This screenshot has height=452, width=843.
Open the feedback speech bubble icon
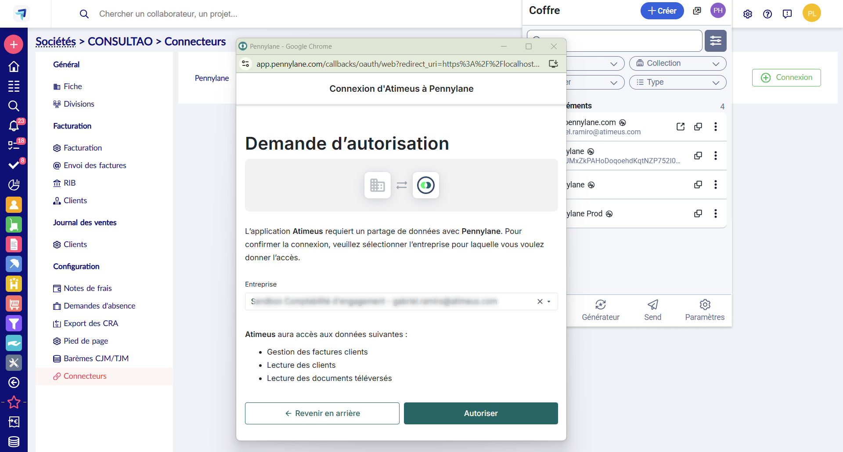787,14
